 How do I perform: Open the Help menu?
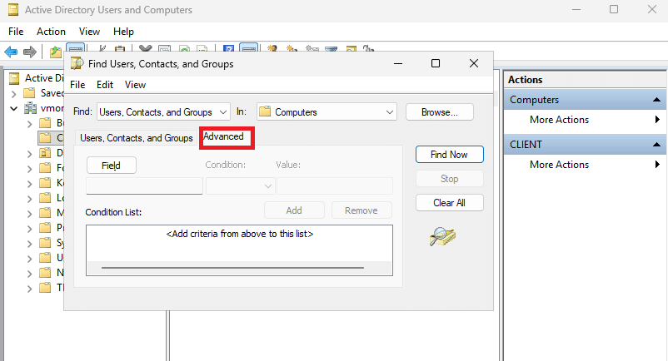(x=123, y=32)
